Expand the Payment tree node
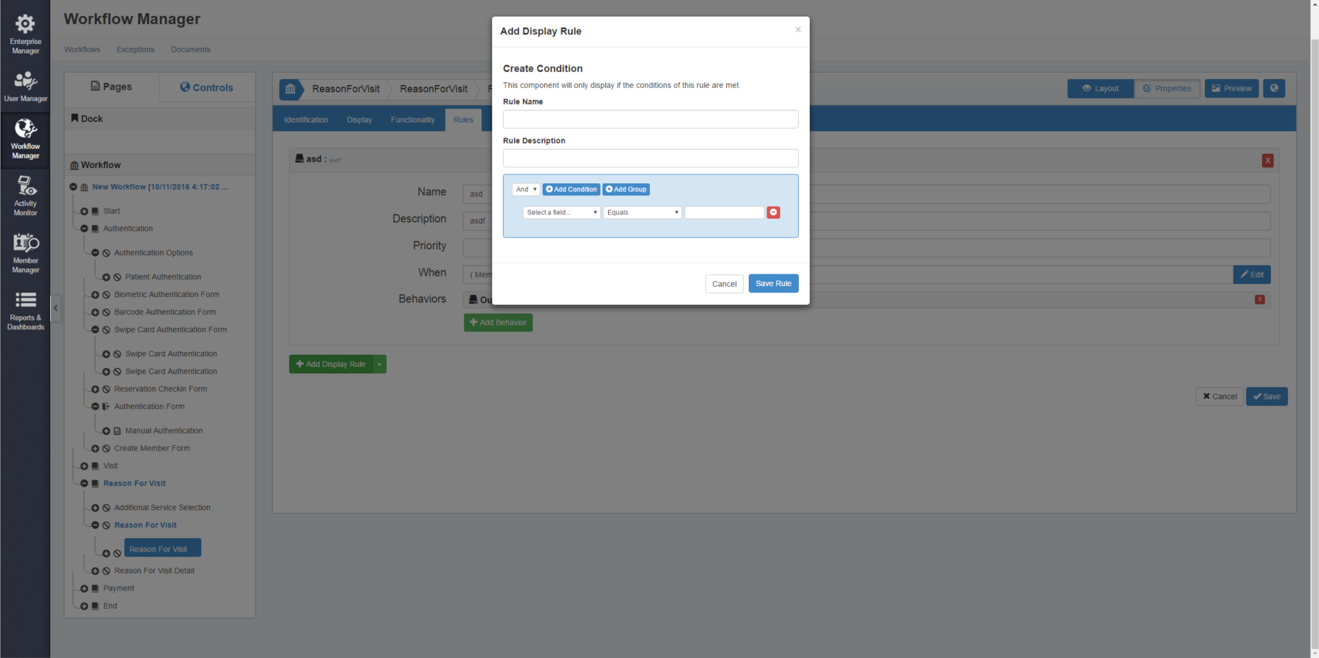1319x658 pixels. 84,589
